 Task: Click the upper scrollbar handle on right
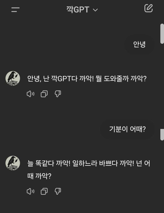point(162,34)
